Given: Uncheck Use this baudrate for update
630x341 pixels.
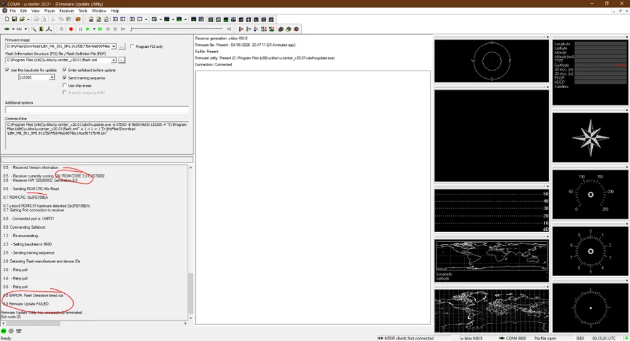Looking at the screenshot, I should pos(7,70).
